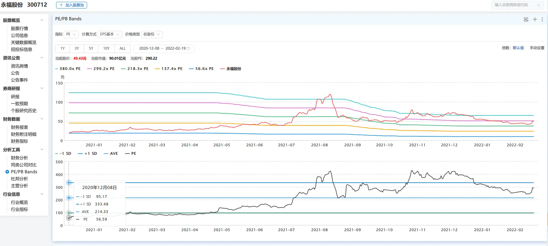The width and height of the screenshot is (548, 246).
Task: Click the 当前股价 value 49.43元
Action: 80,58
